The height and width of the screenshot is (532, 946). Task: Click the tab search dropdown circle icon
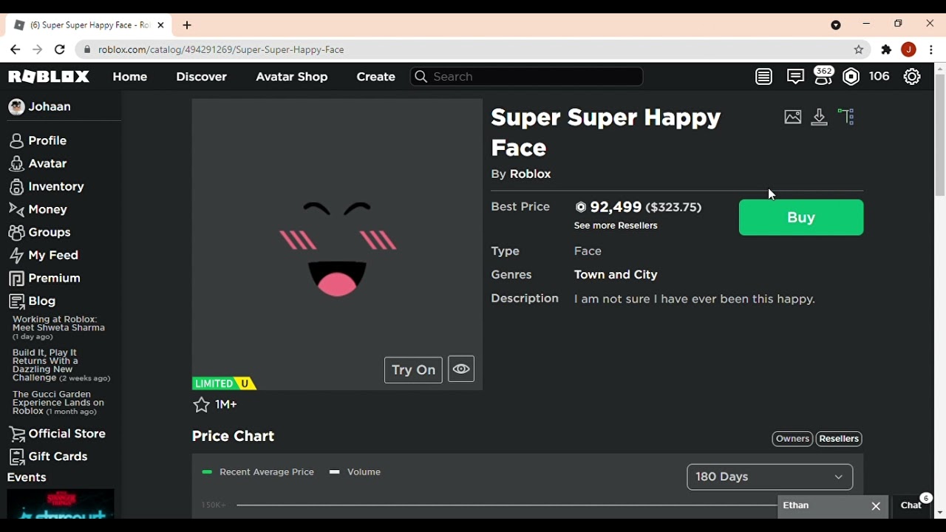pyautogui.click(x=836, y=25)
